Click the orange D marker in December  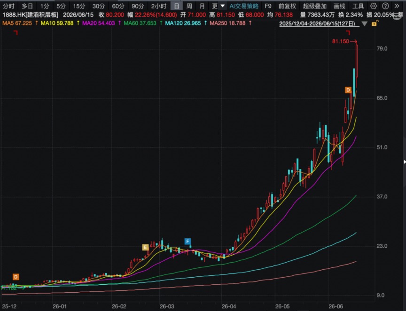pyautogui.click(x=16, y=277)
